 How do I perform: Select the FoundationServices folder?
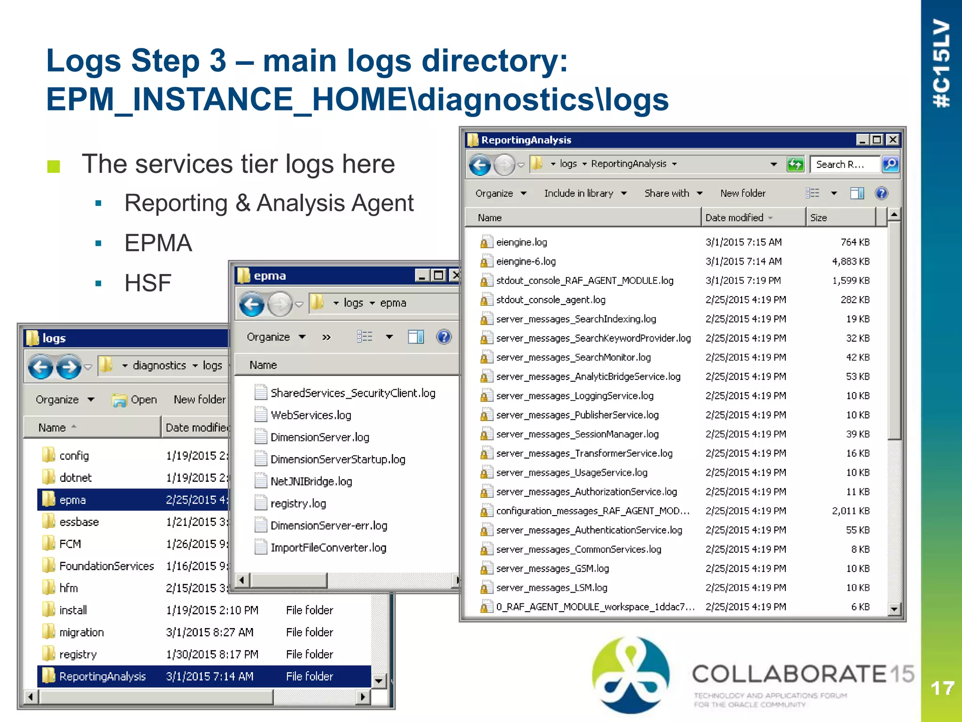[x=107, y=566]
